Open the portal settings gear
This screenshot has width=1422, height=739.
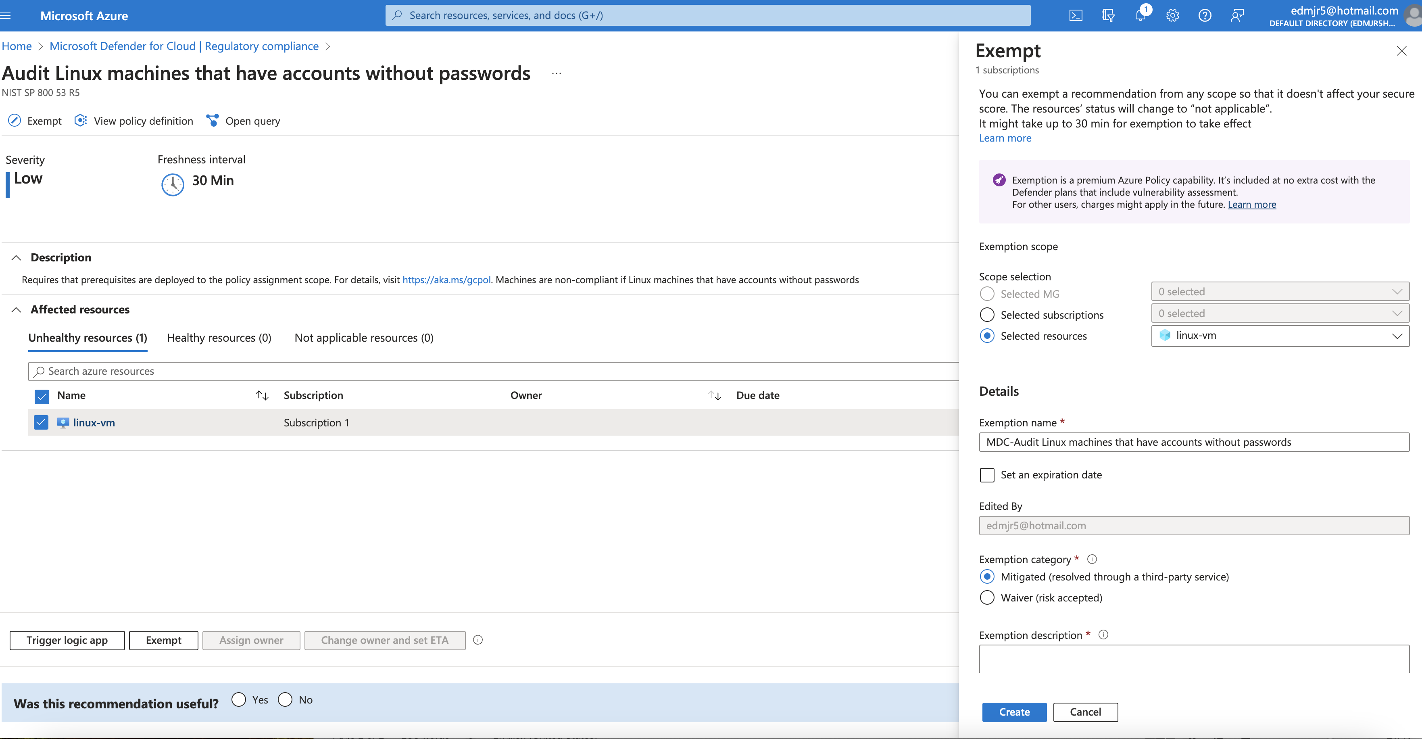point(1172,15)
